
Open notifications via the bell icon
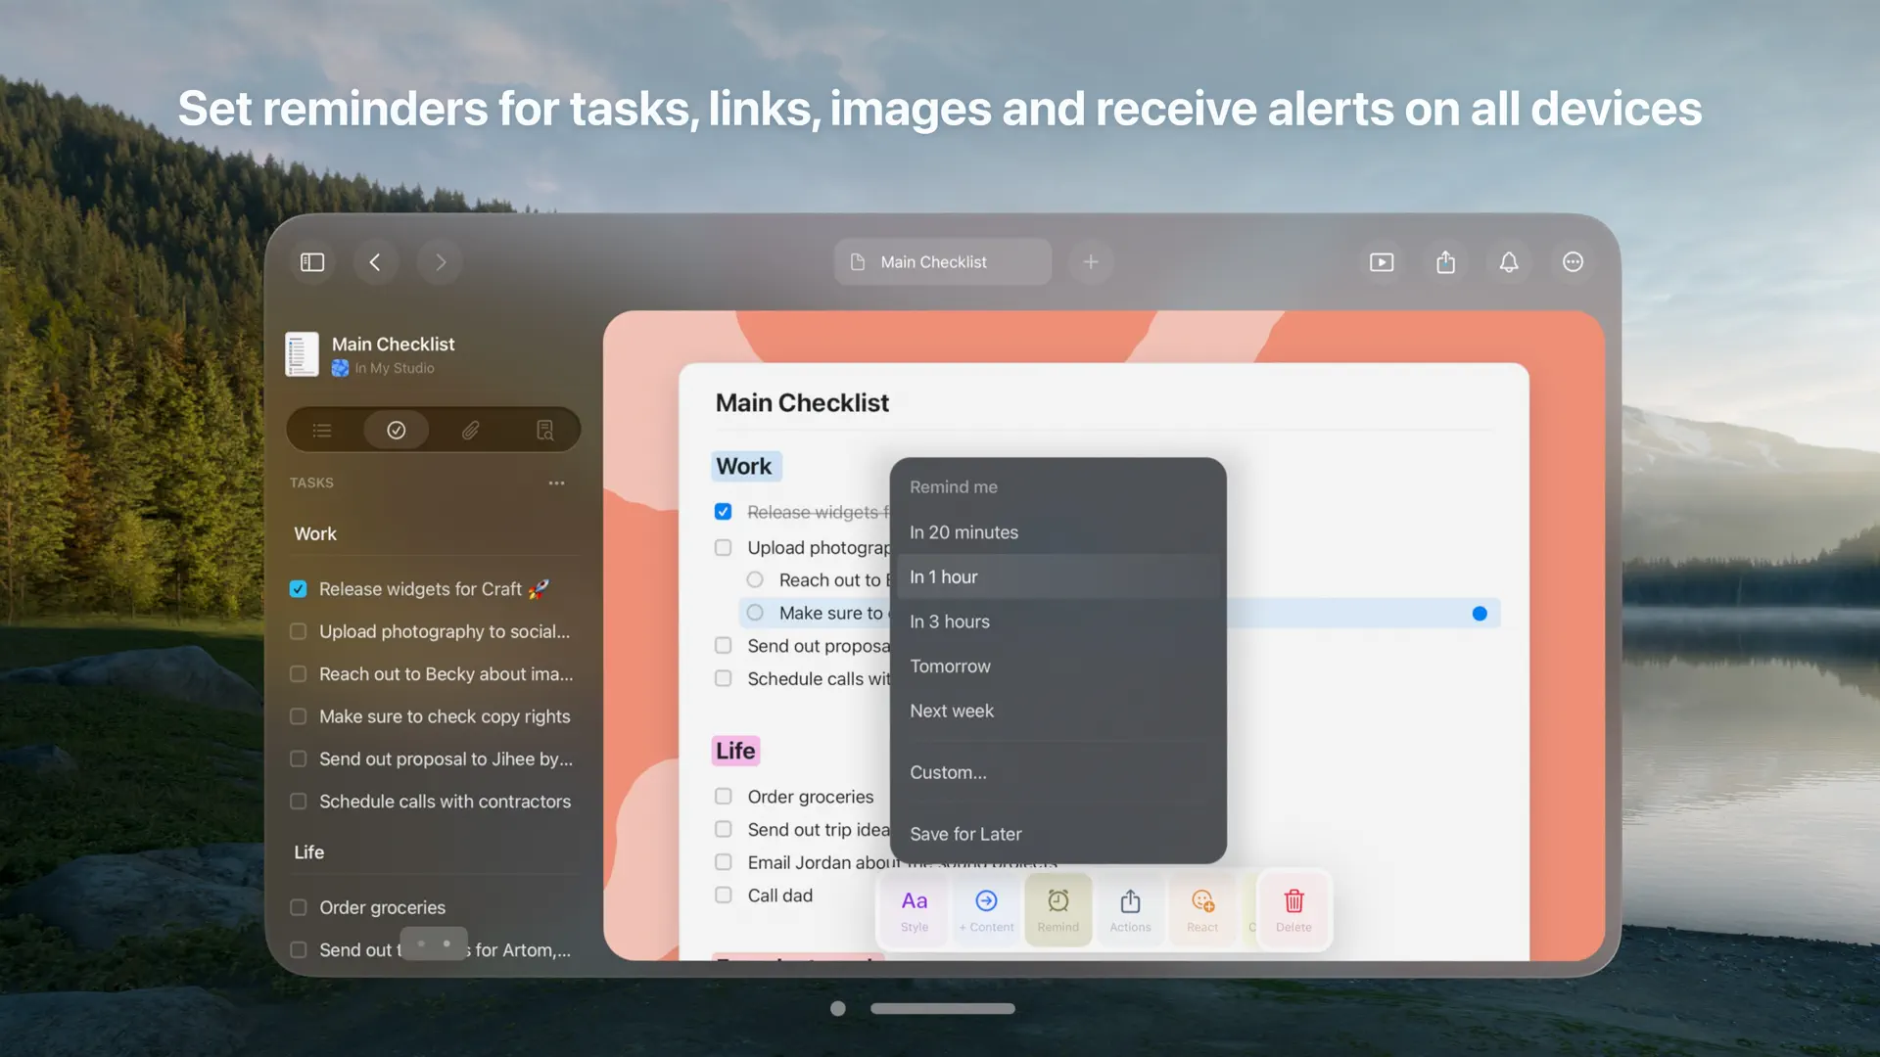tap(1508, 261)
